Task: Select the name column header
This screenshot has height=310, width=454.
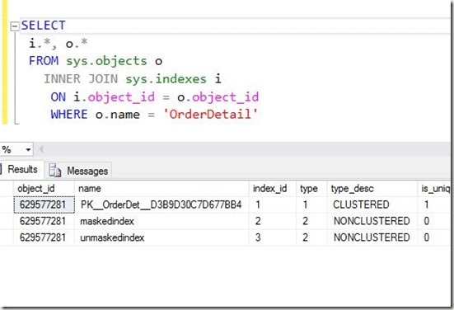Action: (161, 189)
